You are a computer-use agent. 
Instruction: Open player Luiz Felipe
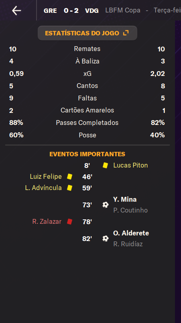coord(46,176)
